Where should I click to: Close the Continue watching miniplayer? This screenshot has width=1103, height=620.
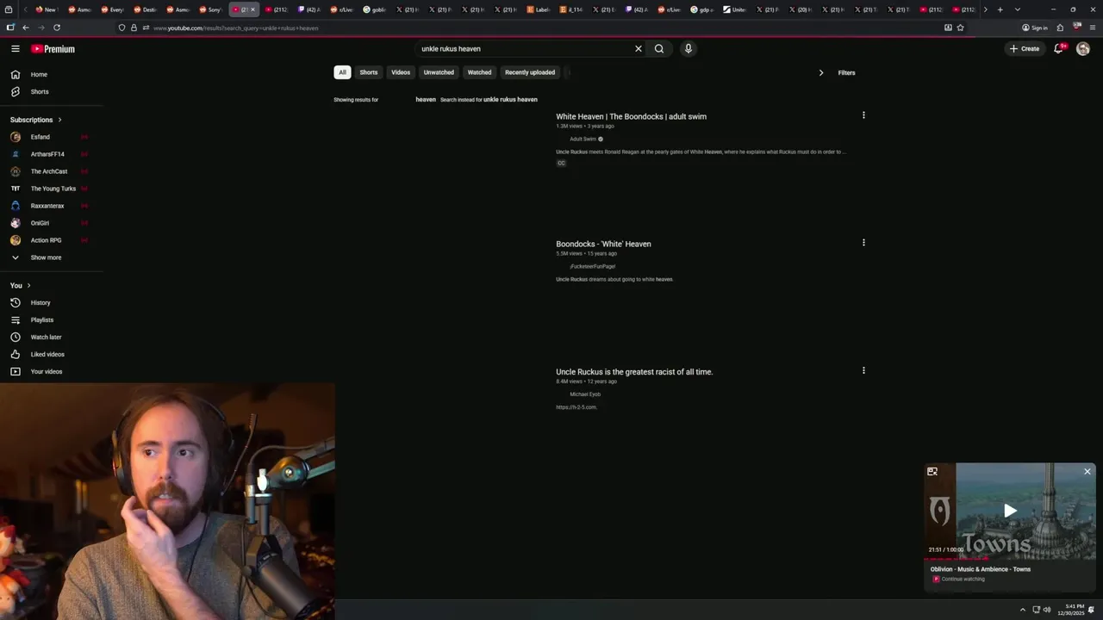coord(1087,472)
